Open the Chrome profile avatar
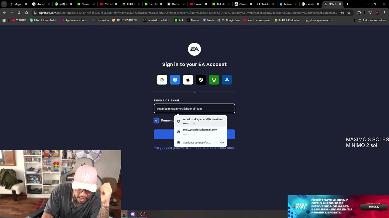The image size is (389, 218). [377, 13]
